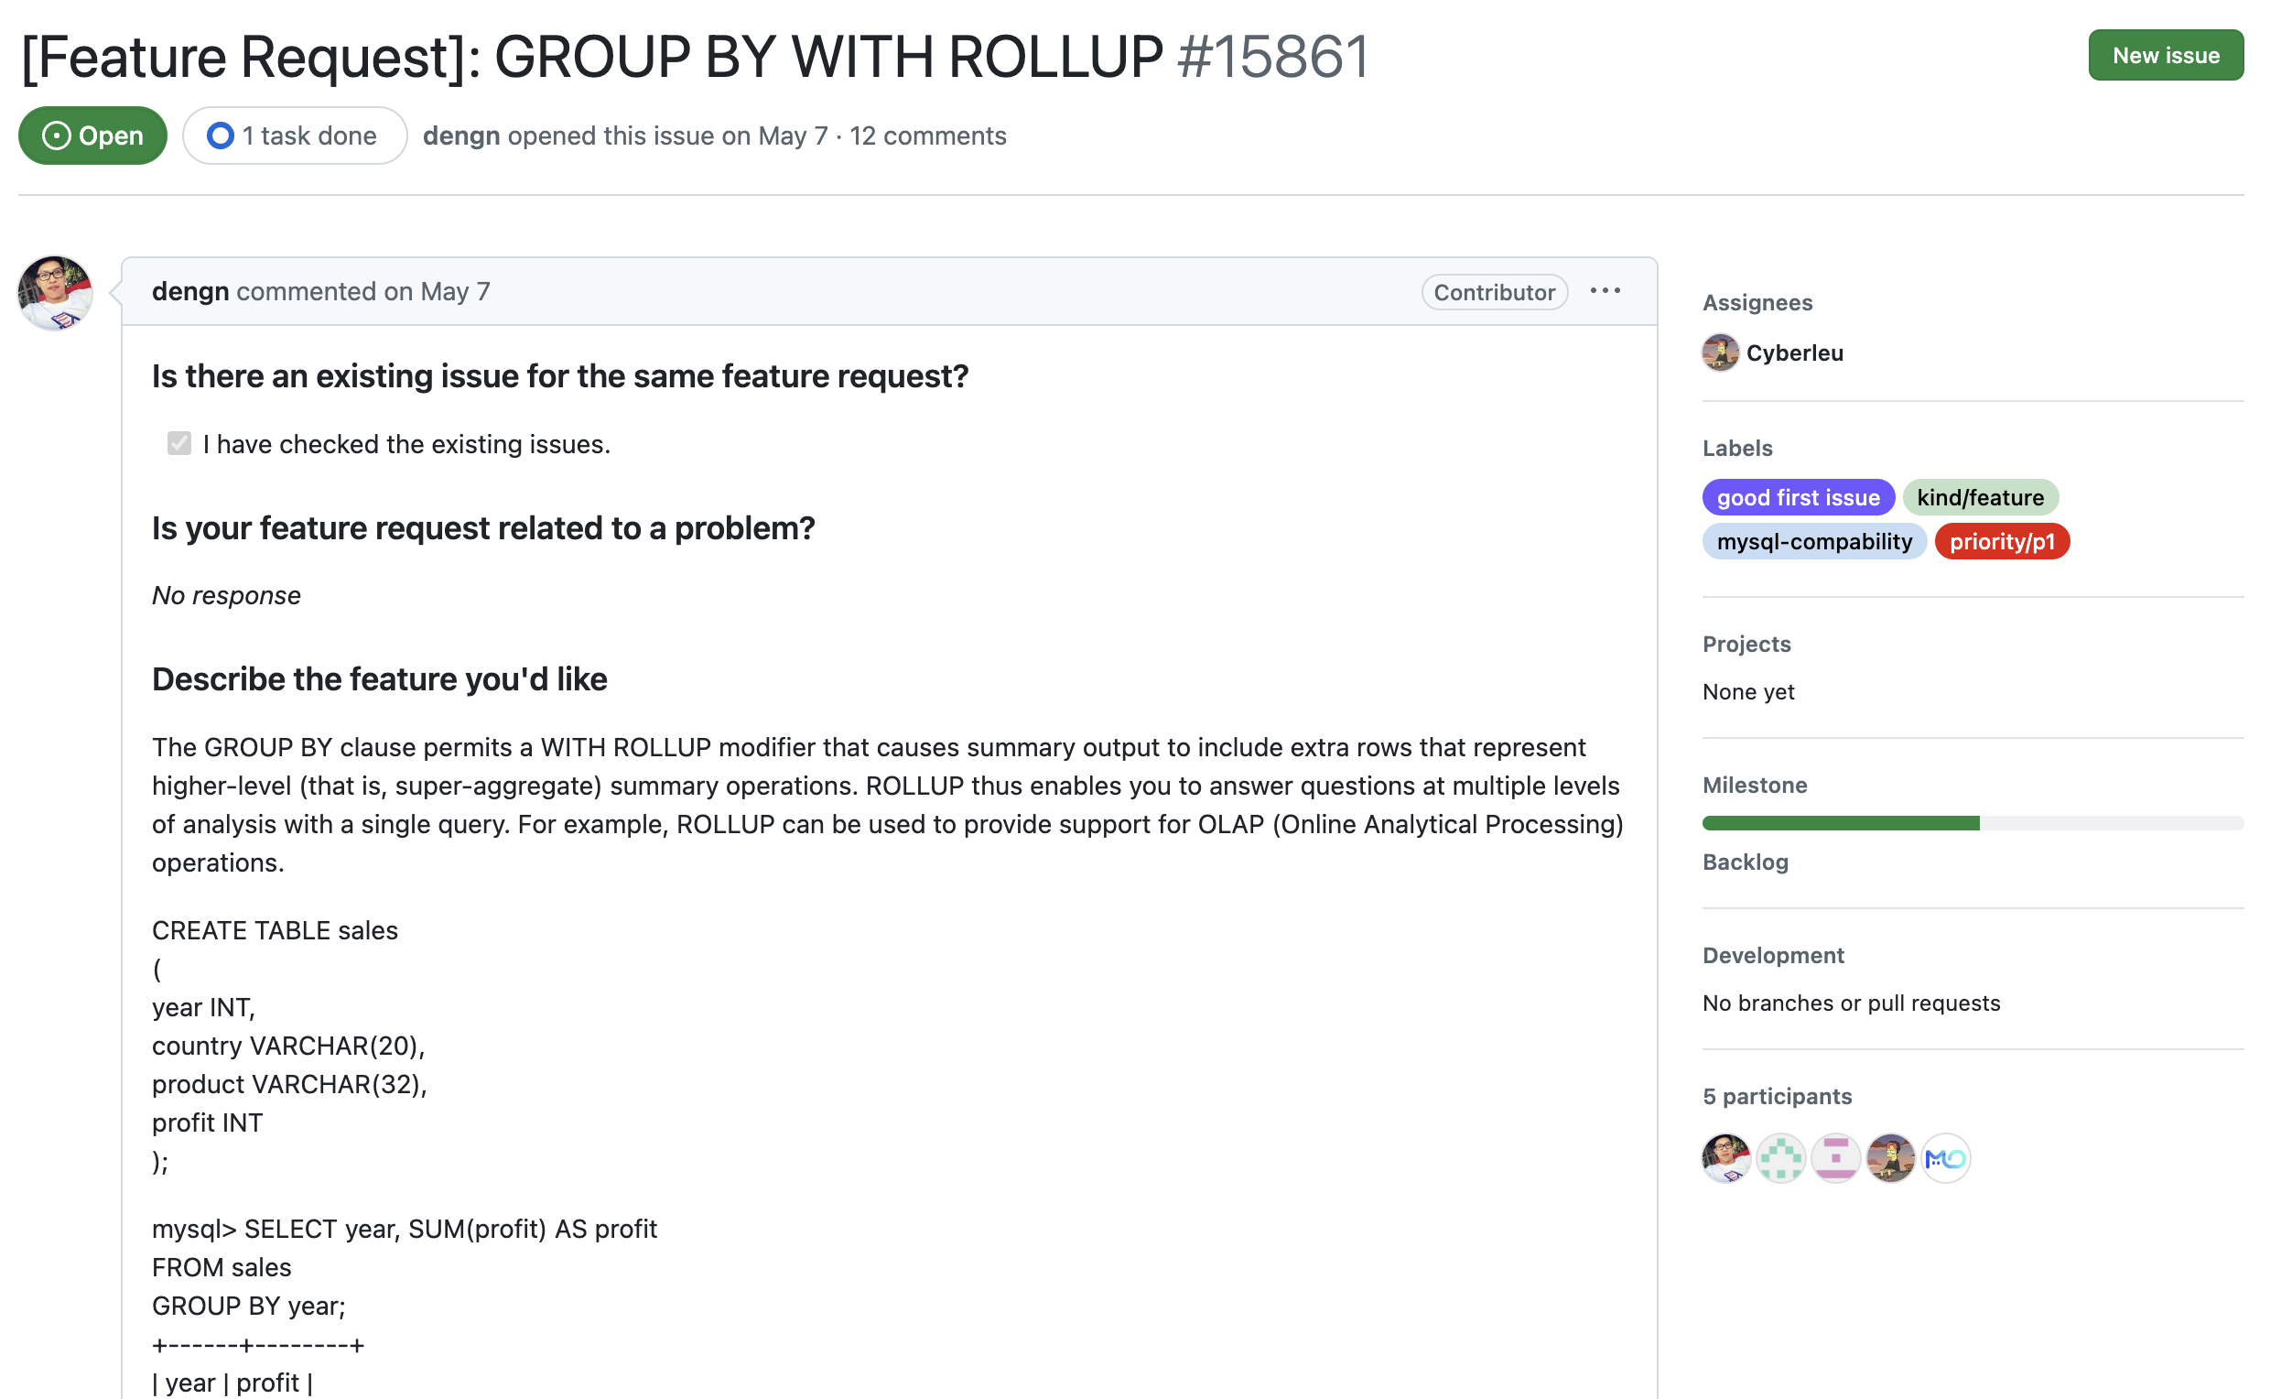Click the 'commented on May 7' timestamp
2292x1399 pixels.
tap(362, 291)
